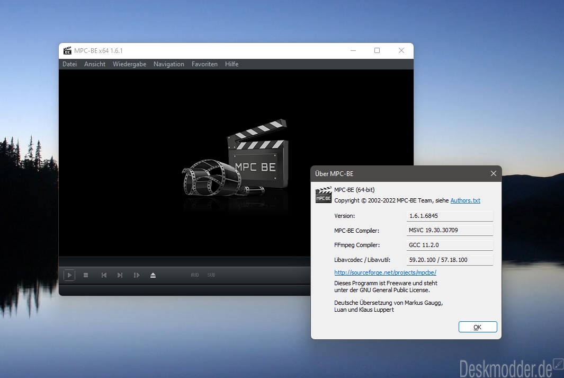The width and height of the screenshot is (564, 378).
Task: Open the Ansicht menu
Action: click(x=95, y=64)
